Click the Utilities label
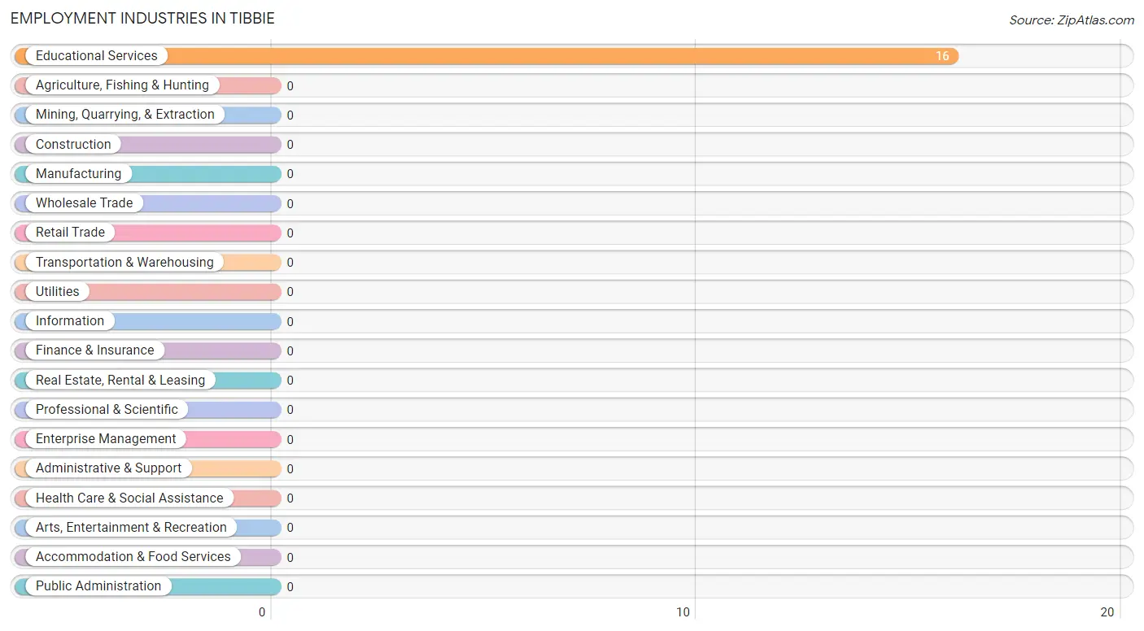The image size is (1144, 631). pyautogui.click(x=58, y=292)
